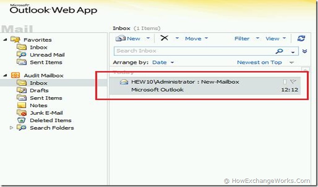Click the double chevron expand search icon
The height and width of the screenshot is (187, 318).
(x=305, y=51)
